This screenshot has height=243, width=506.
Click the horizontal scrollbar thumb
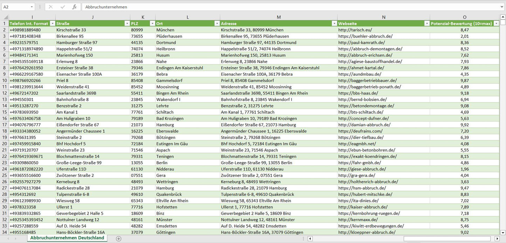(447, 238)
